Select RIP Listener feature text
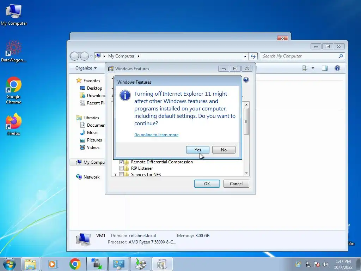 point(142,168)
